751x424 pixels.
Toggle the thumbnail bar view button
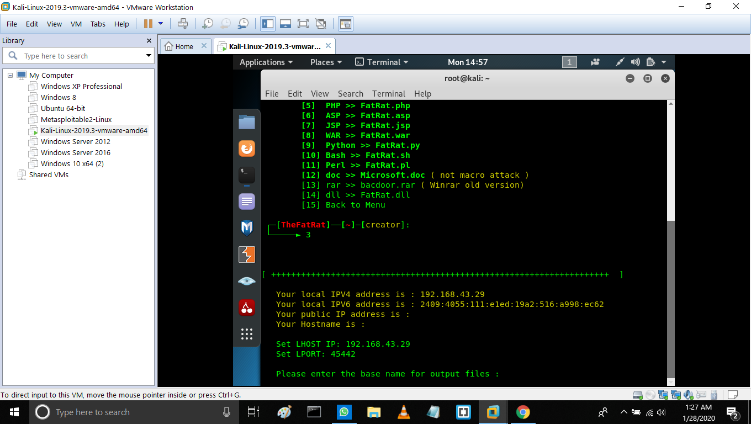tap(285, 24)
